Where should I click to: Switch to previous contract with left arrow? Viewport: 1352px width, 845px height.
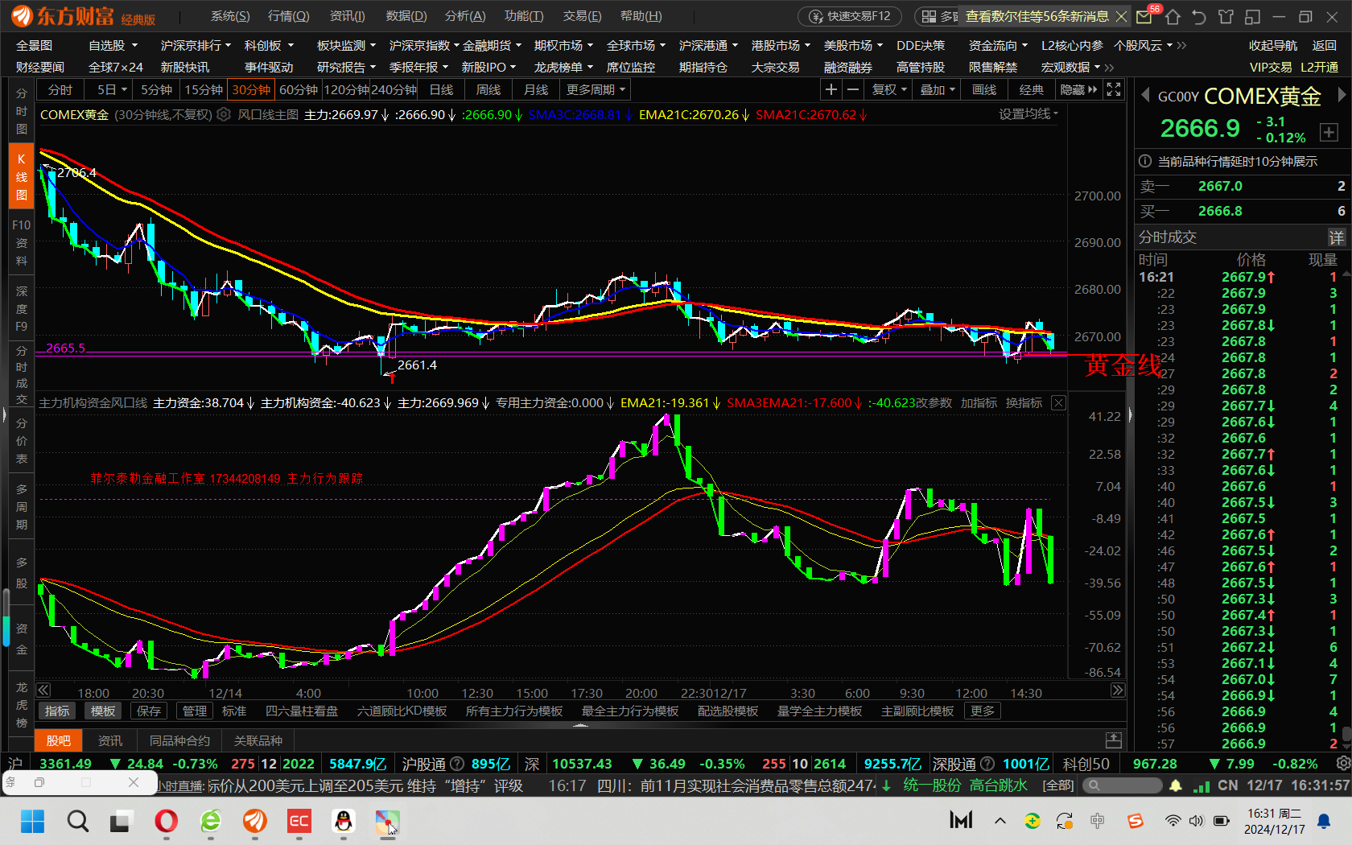click(x=1145, y=95)
